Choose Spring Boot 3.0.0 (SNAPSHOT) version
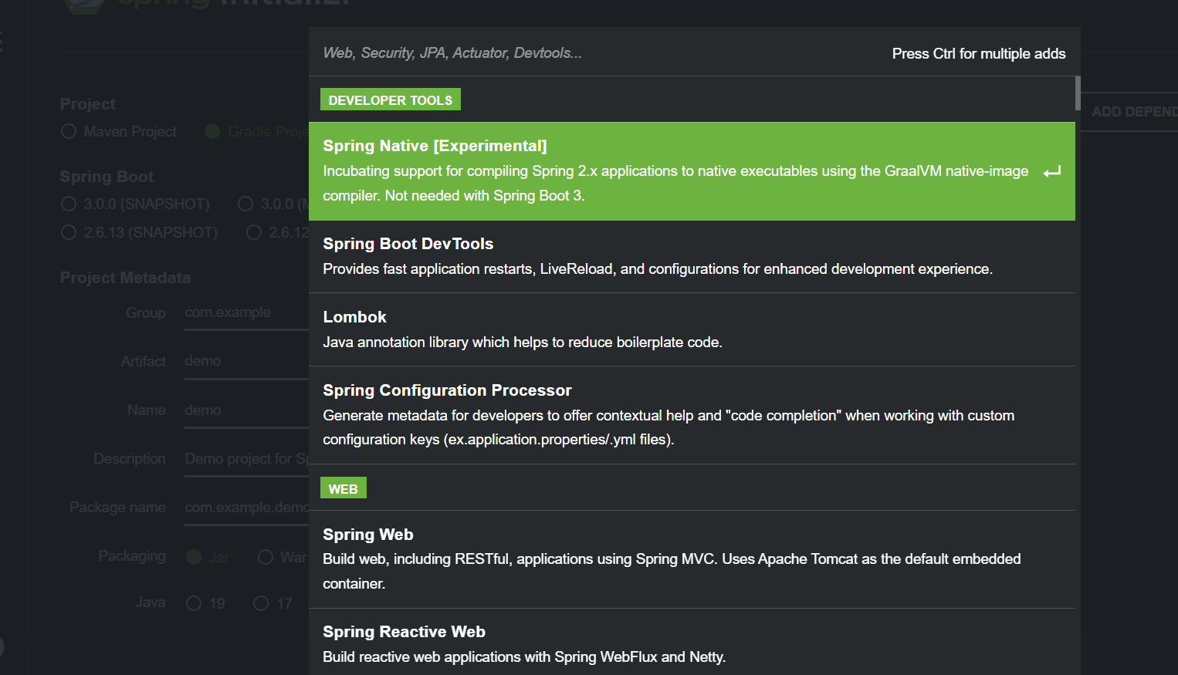 click(69, 204)
